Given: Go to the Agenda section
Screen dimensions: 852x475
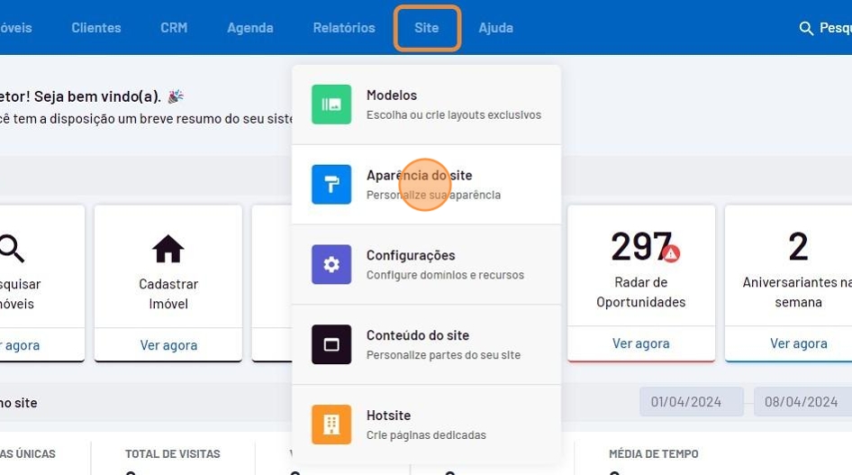Looking at the screenshot, I should tap(250, 28).
